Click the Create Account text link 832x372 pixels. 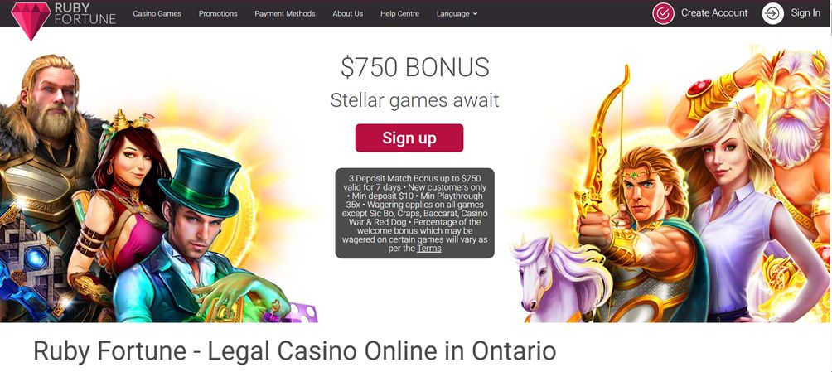pos(714,13)
